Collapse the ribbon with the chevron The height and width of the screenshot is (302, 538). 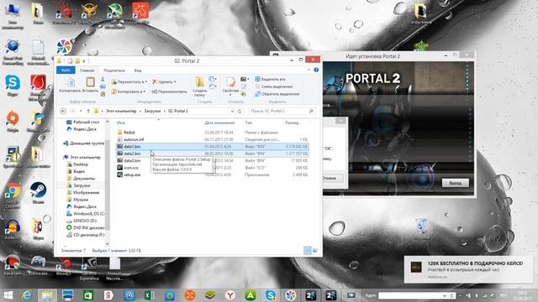point(309,70)
